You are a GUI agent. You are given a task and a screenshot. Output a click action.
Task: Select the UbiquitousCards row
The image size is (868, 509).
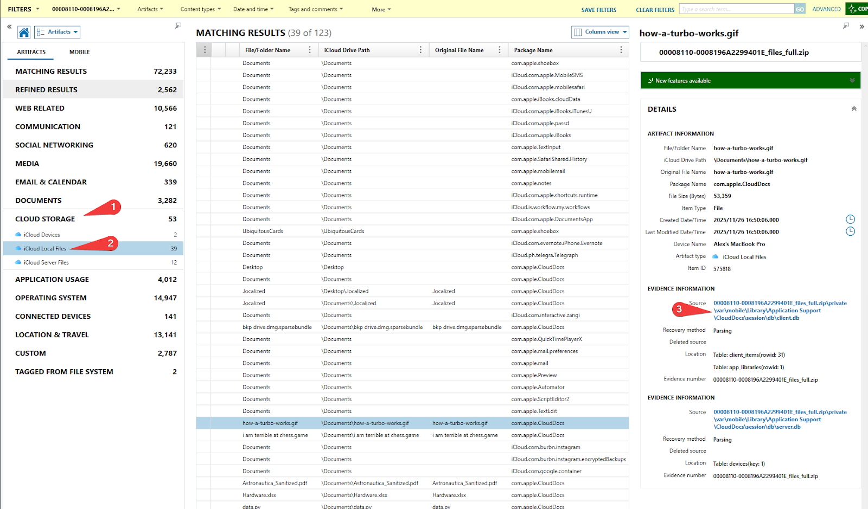click(x=412, y=231)
